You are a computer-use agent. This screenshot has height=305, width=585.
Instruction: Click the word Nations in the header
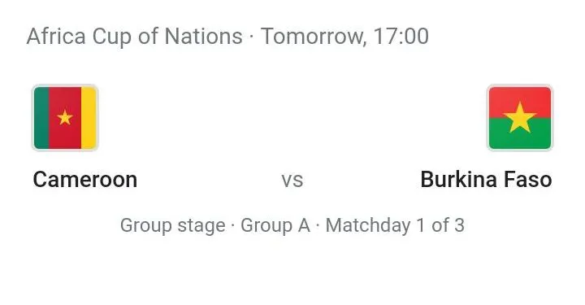tap(204, 37)
